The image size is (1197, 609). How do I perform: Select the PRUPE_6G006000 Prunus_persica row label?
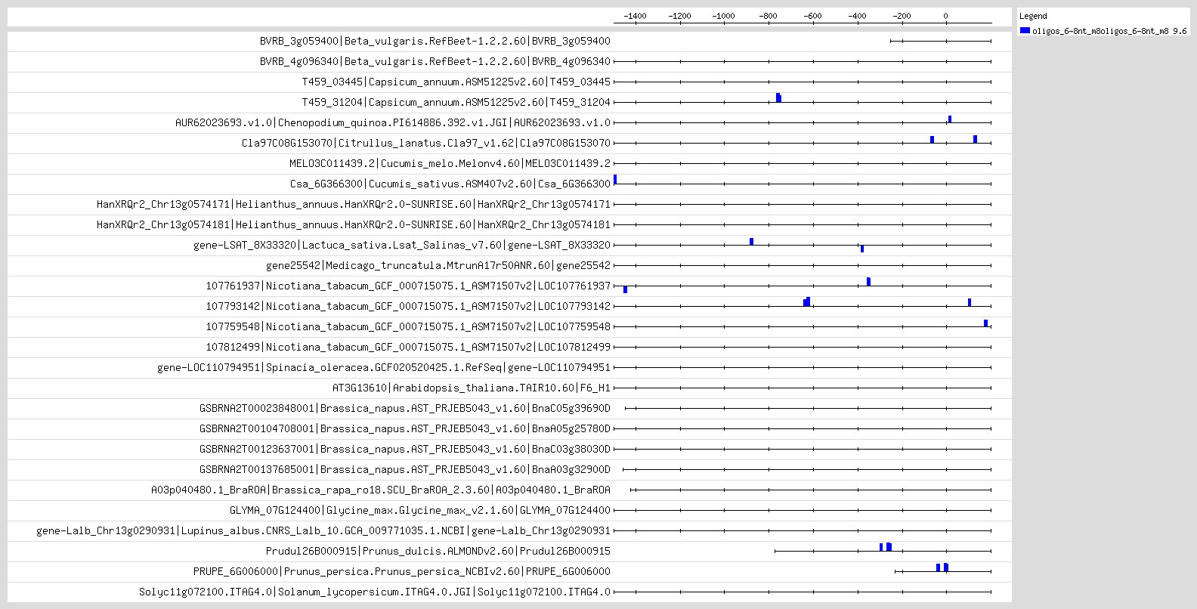[402, 571]
